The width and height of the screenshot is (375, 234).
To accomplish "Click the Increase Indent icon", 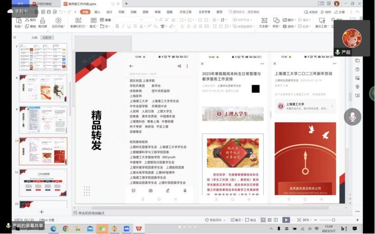I will tap(206, 20).
